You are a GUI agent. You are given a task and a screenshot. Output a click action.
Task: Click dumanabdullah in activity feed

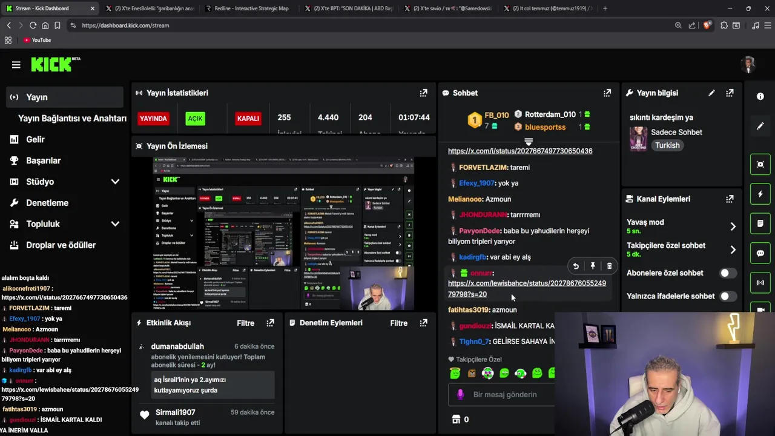click(x=177, y=346)
